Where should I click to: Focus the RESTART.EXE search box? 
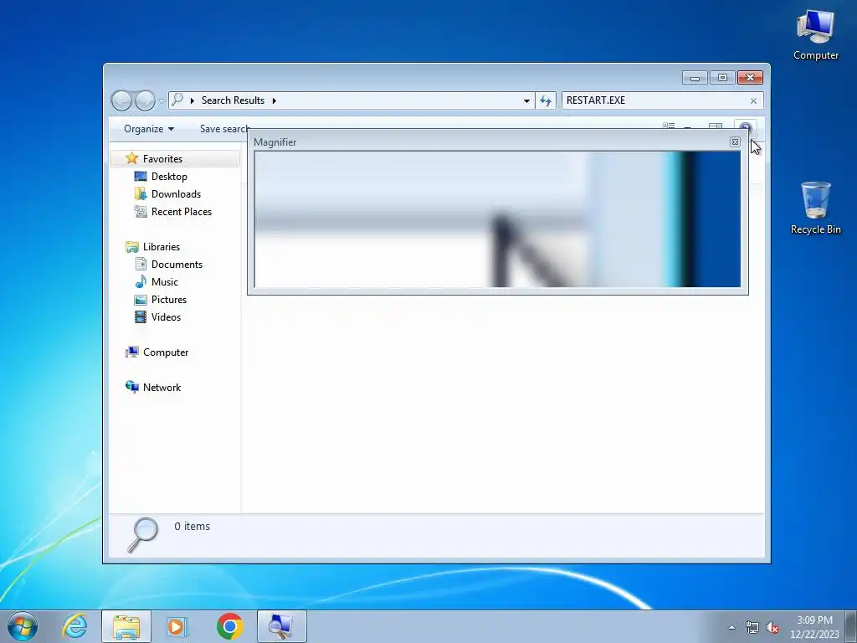(654, 100)
